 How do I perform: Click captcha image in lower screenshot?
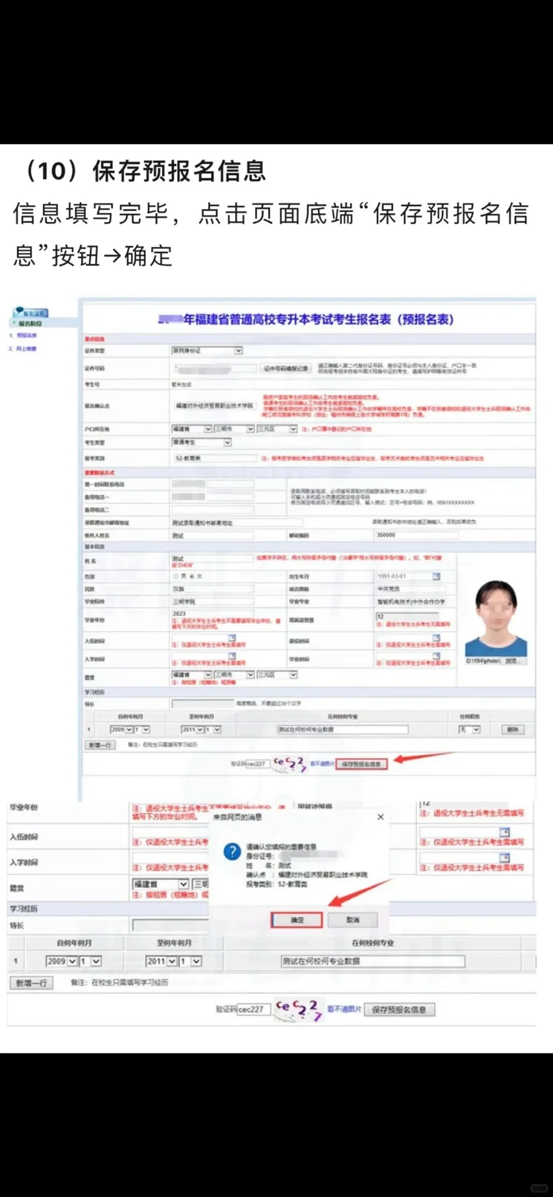(299, 1009)
